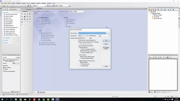
Task: Select Top to Bottom placement radio
Action: (4, 68)
